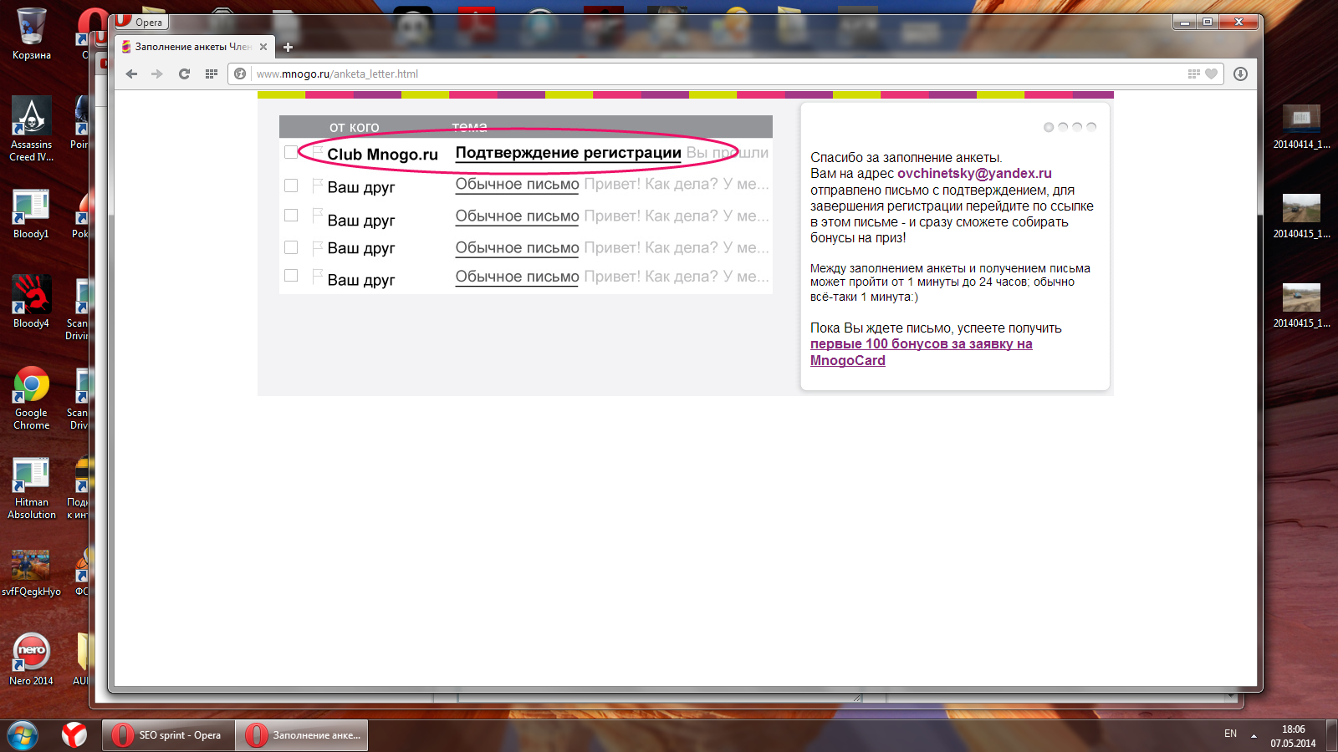Screen dimensions: 1338x752
Task: Click the EN language indicator in the tray
Action: [1230, 734]
